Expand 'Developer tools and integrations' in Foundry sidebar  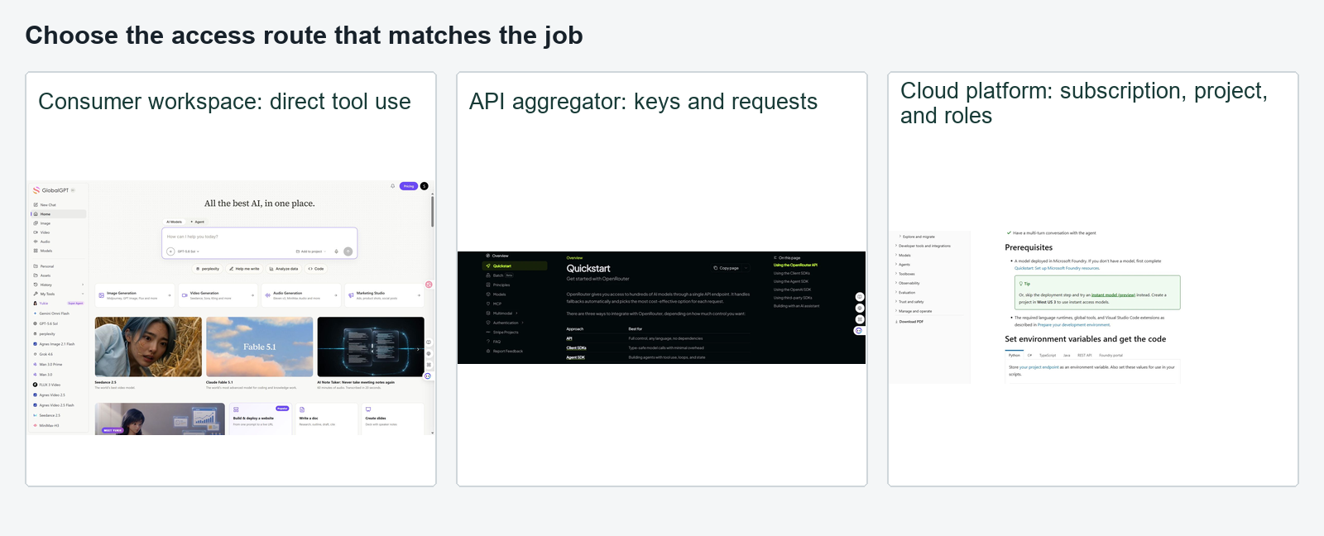tap(923, 246)
